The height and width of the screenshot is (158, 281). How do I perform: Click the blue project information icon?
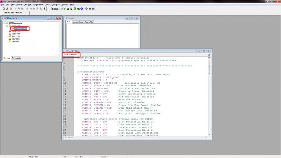(82, 9)
